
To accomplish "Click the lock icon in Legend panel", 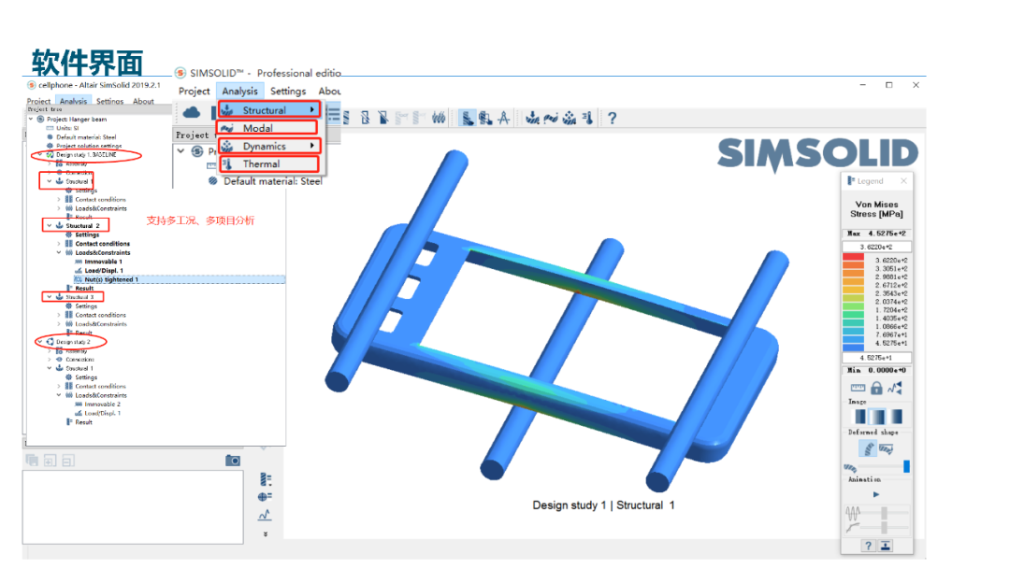I will point(876,388).
